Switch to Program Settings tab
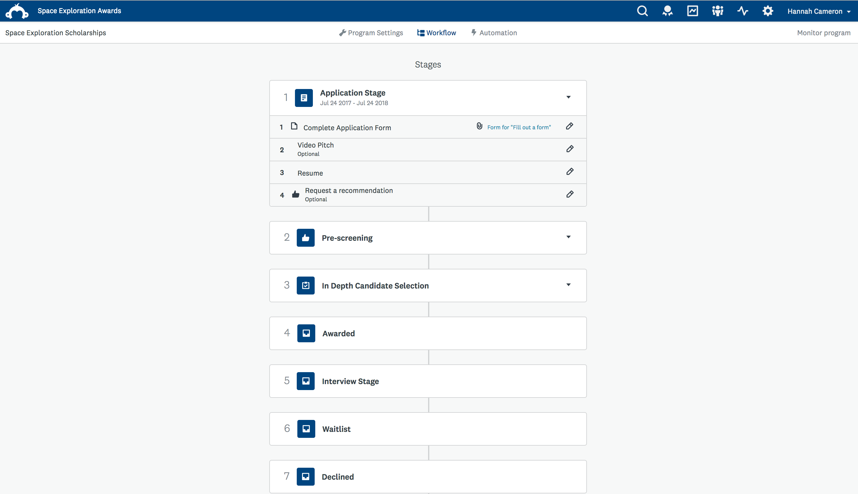 pyautogui.click(x=371, y=33)
